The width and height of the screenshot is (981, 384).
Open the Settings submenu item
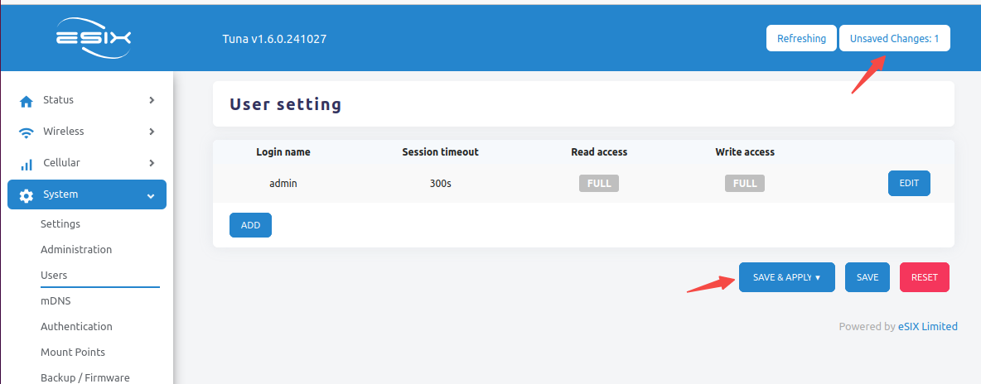[60, 224]
